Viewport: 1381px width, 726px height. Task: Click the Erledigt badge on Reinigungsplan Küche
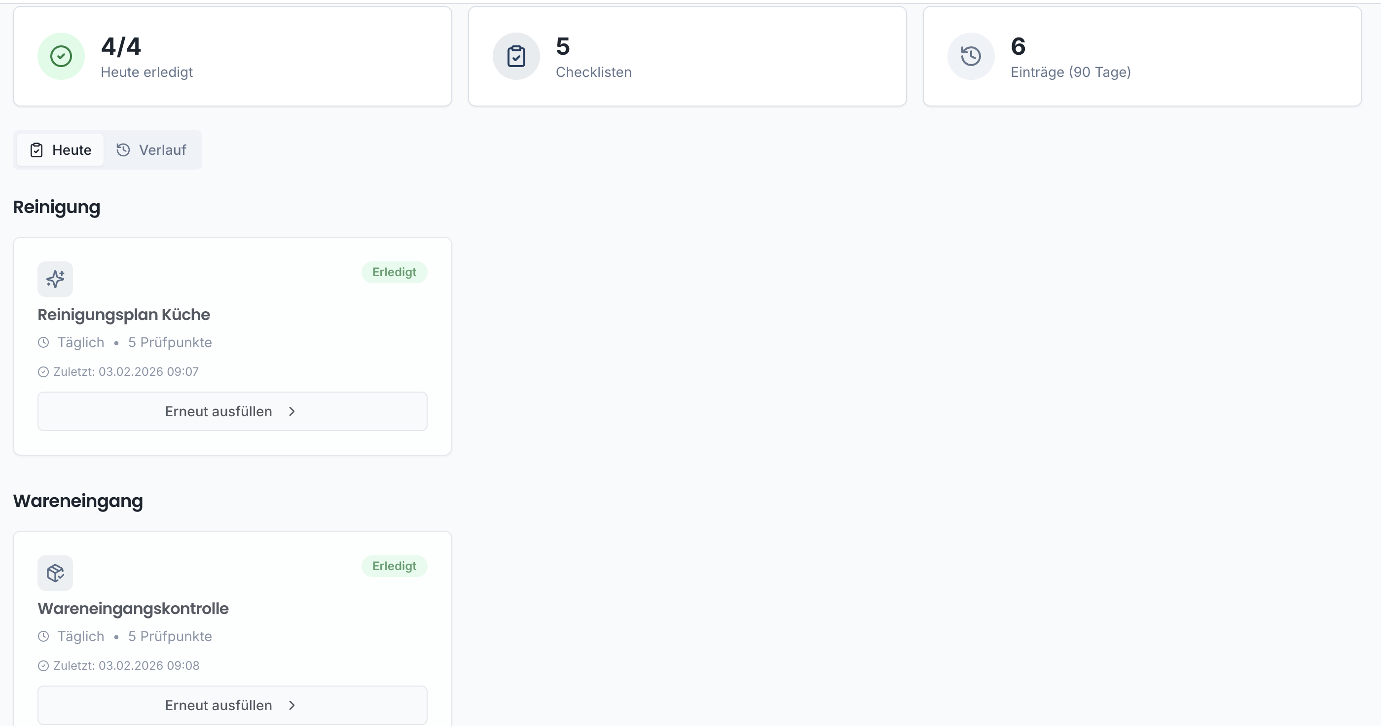(x=394, y=272)
